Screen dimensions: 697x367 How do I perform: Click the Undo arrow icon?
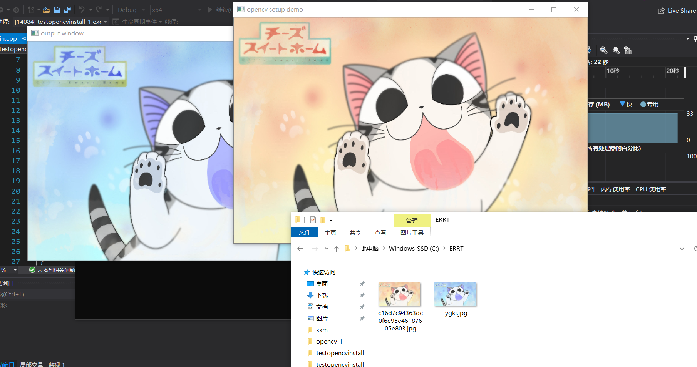click(82, 10)
